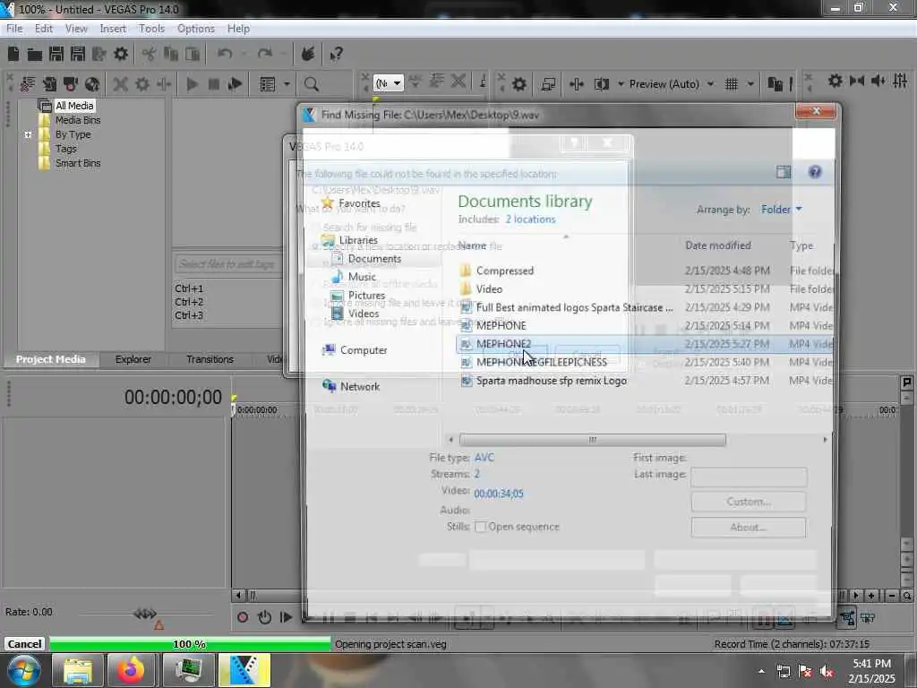
Task: Click Remove unused media icon in Project Media
Action: (28, 84)
